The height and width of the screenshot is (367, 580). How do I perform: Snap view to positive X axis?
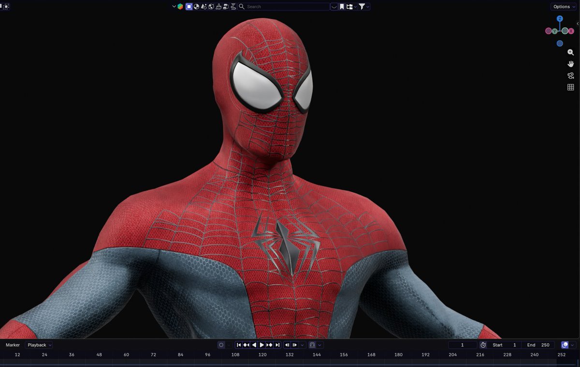[x=571, y=31]
